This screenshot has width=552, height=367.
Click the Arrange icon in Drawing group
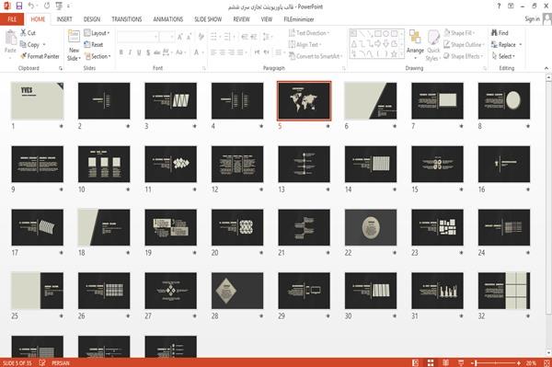(415, 38)
